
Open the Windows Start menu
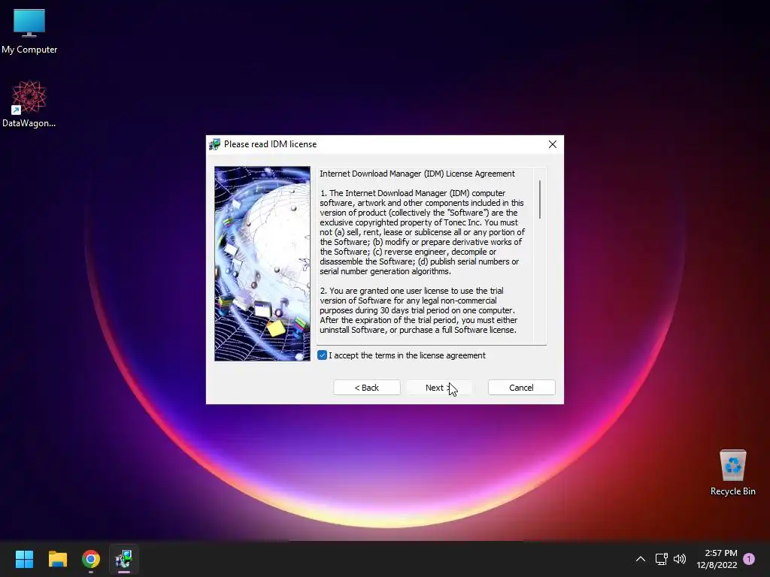[x=24, y=559]
